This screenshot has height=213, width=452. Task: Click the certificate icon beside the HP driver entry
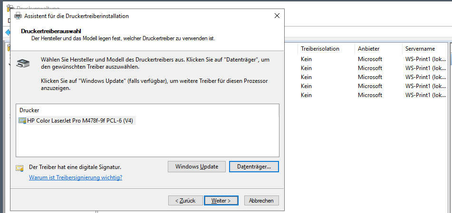click(22, 121)
